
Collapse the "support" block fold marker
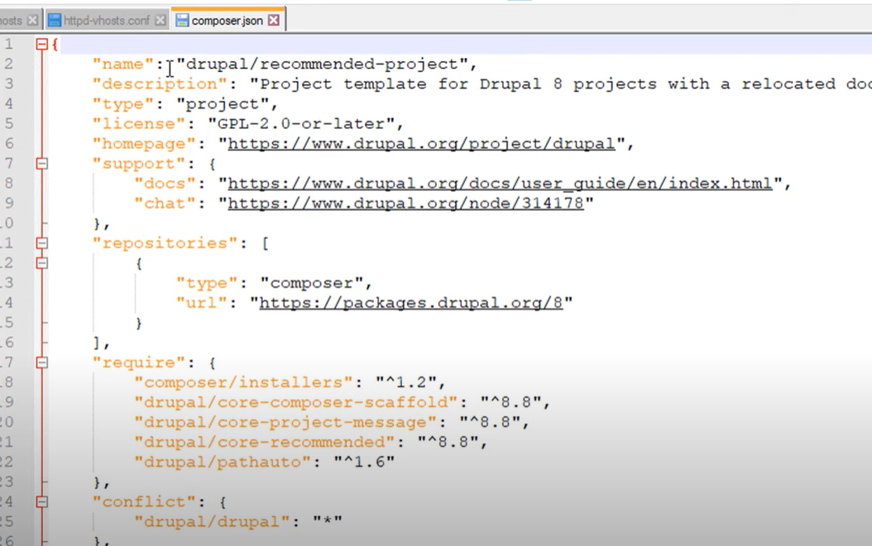[41, 164]
